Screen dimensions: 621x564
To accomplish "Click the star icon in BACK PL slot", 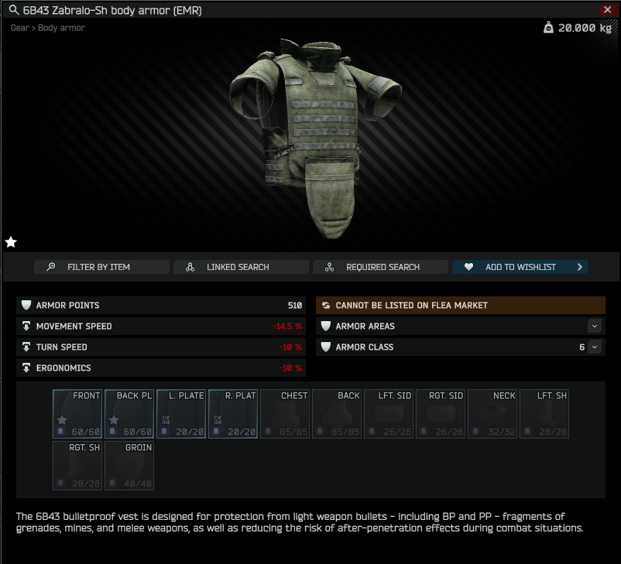I will coord(114,420).
